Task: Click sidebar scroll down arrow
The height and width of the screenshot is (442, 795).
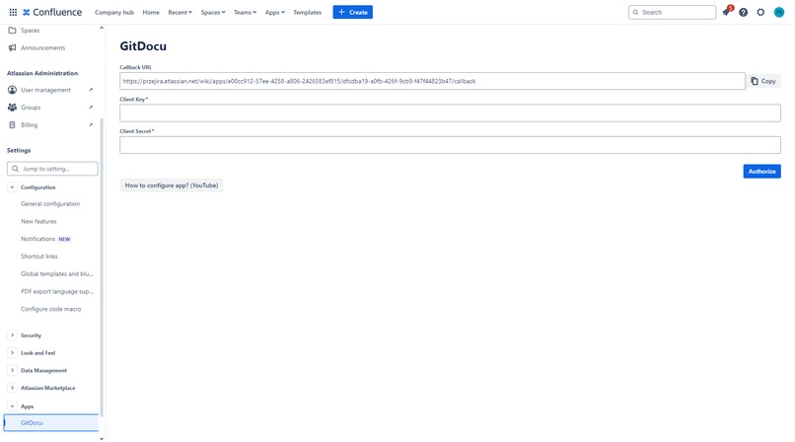Action: click(102, 438)
